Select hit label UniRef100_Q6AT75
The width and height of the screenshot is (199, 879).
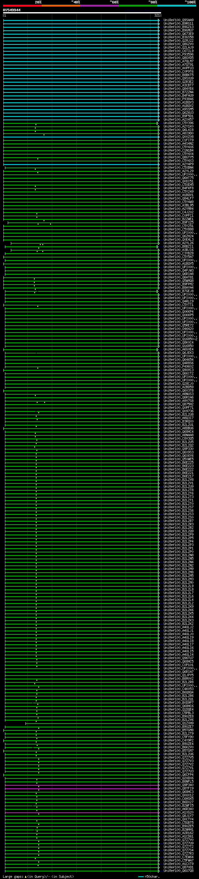[178, 178]
